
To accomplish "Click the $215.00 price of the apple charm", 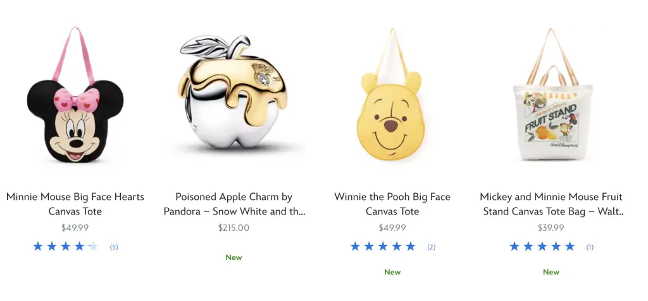I will (234, 228).
